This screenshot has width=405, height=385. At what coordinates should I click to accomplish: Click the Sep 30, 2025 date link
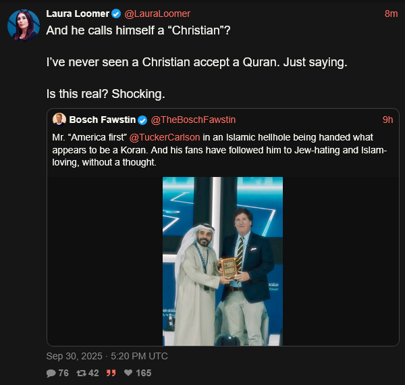click(107, 356)
